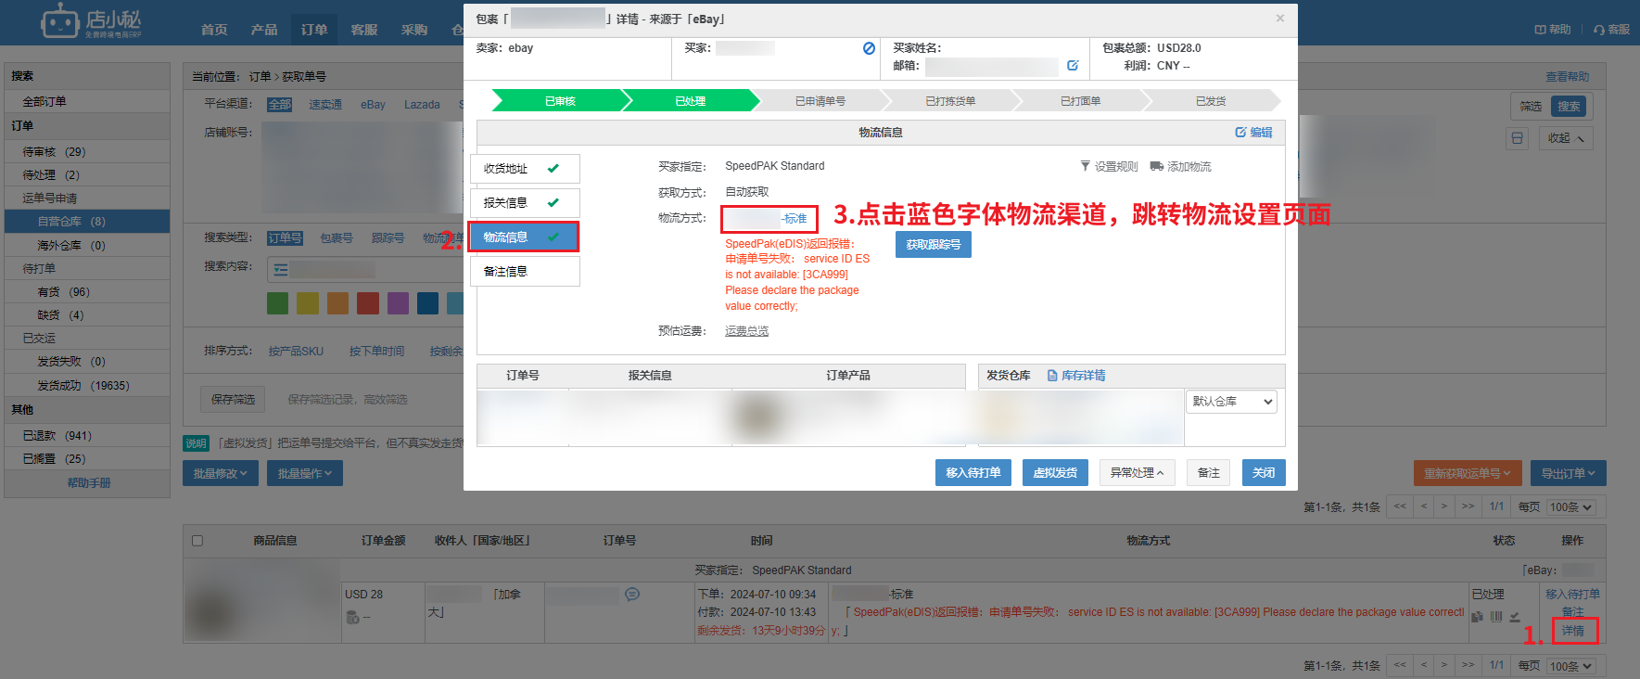Screen dimensions: 1640x679
Task: Choose 包裹号 as the search type
Action: click(337, 238)
